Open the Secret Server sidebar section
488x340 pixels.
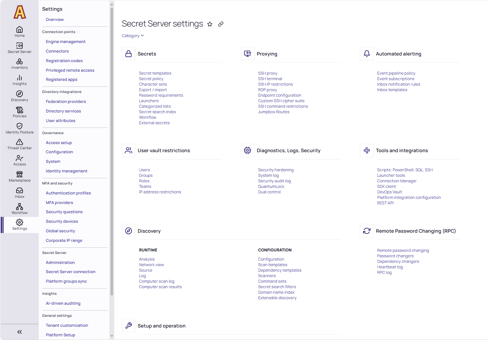coord(20,47)
